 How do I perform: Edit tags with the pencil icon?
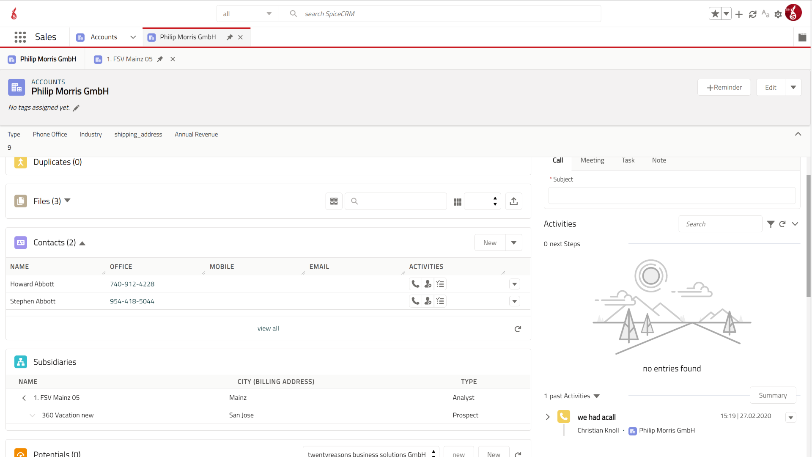(76, 108)
